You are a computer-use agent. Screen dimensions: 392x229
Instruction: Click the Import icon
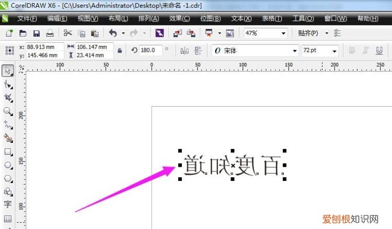click(178, 33)
